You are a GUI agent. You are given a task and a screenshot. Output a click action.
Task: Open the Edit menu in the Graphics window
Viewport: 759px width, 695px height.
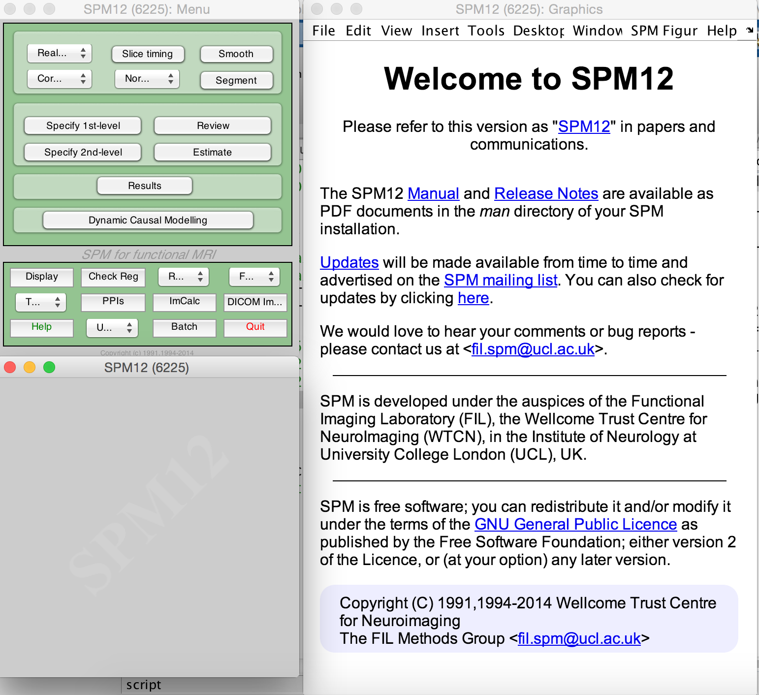(x=358, y=31)
